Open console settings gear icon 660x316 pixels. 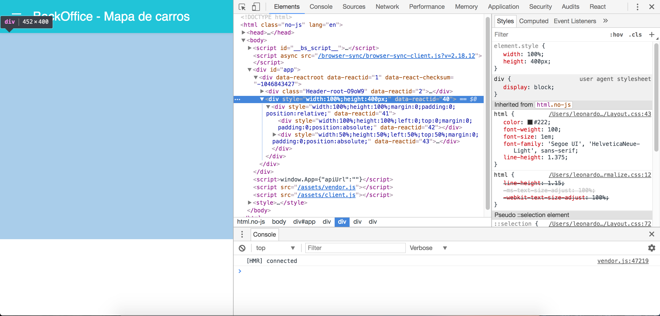click(x=651, y=248)
